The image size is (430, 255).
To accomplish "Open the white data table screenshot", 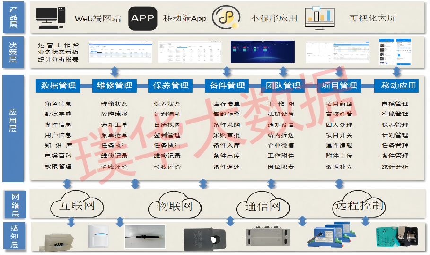I will [x=190, y=52].
